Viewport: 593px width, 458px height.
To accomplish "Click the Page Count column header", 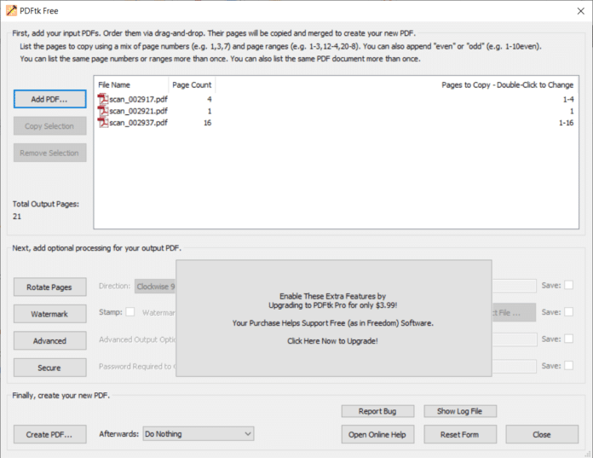I will coord(192,85).
